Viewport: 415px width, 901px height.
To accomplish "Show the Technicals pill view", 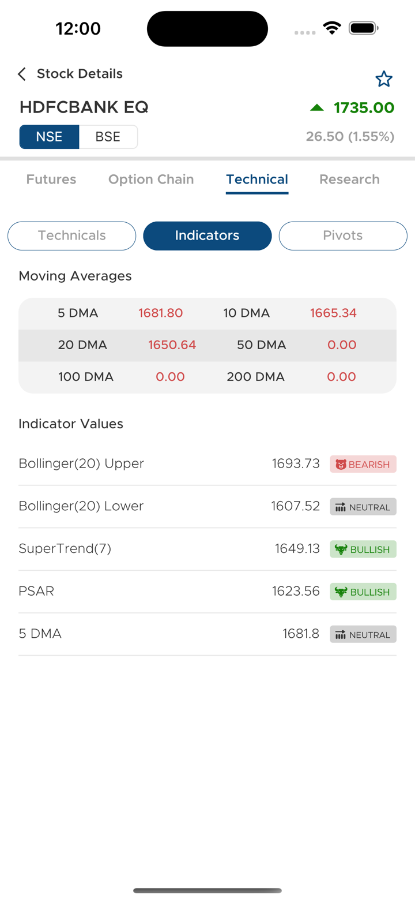I will pyautogui.click(x=72, y=235).
